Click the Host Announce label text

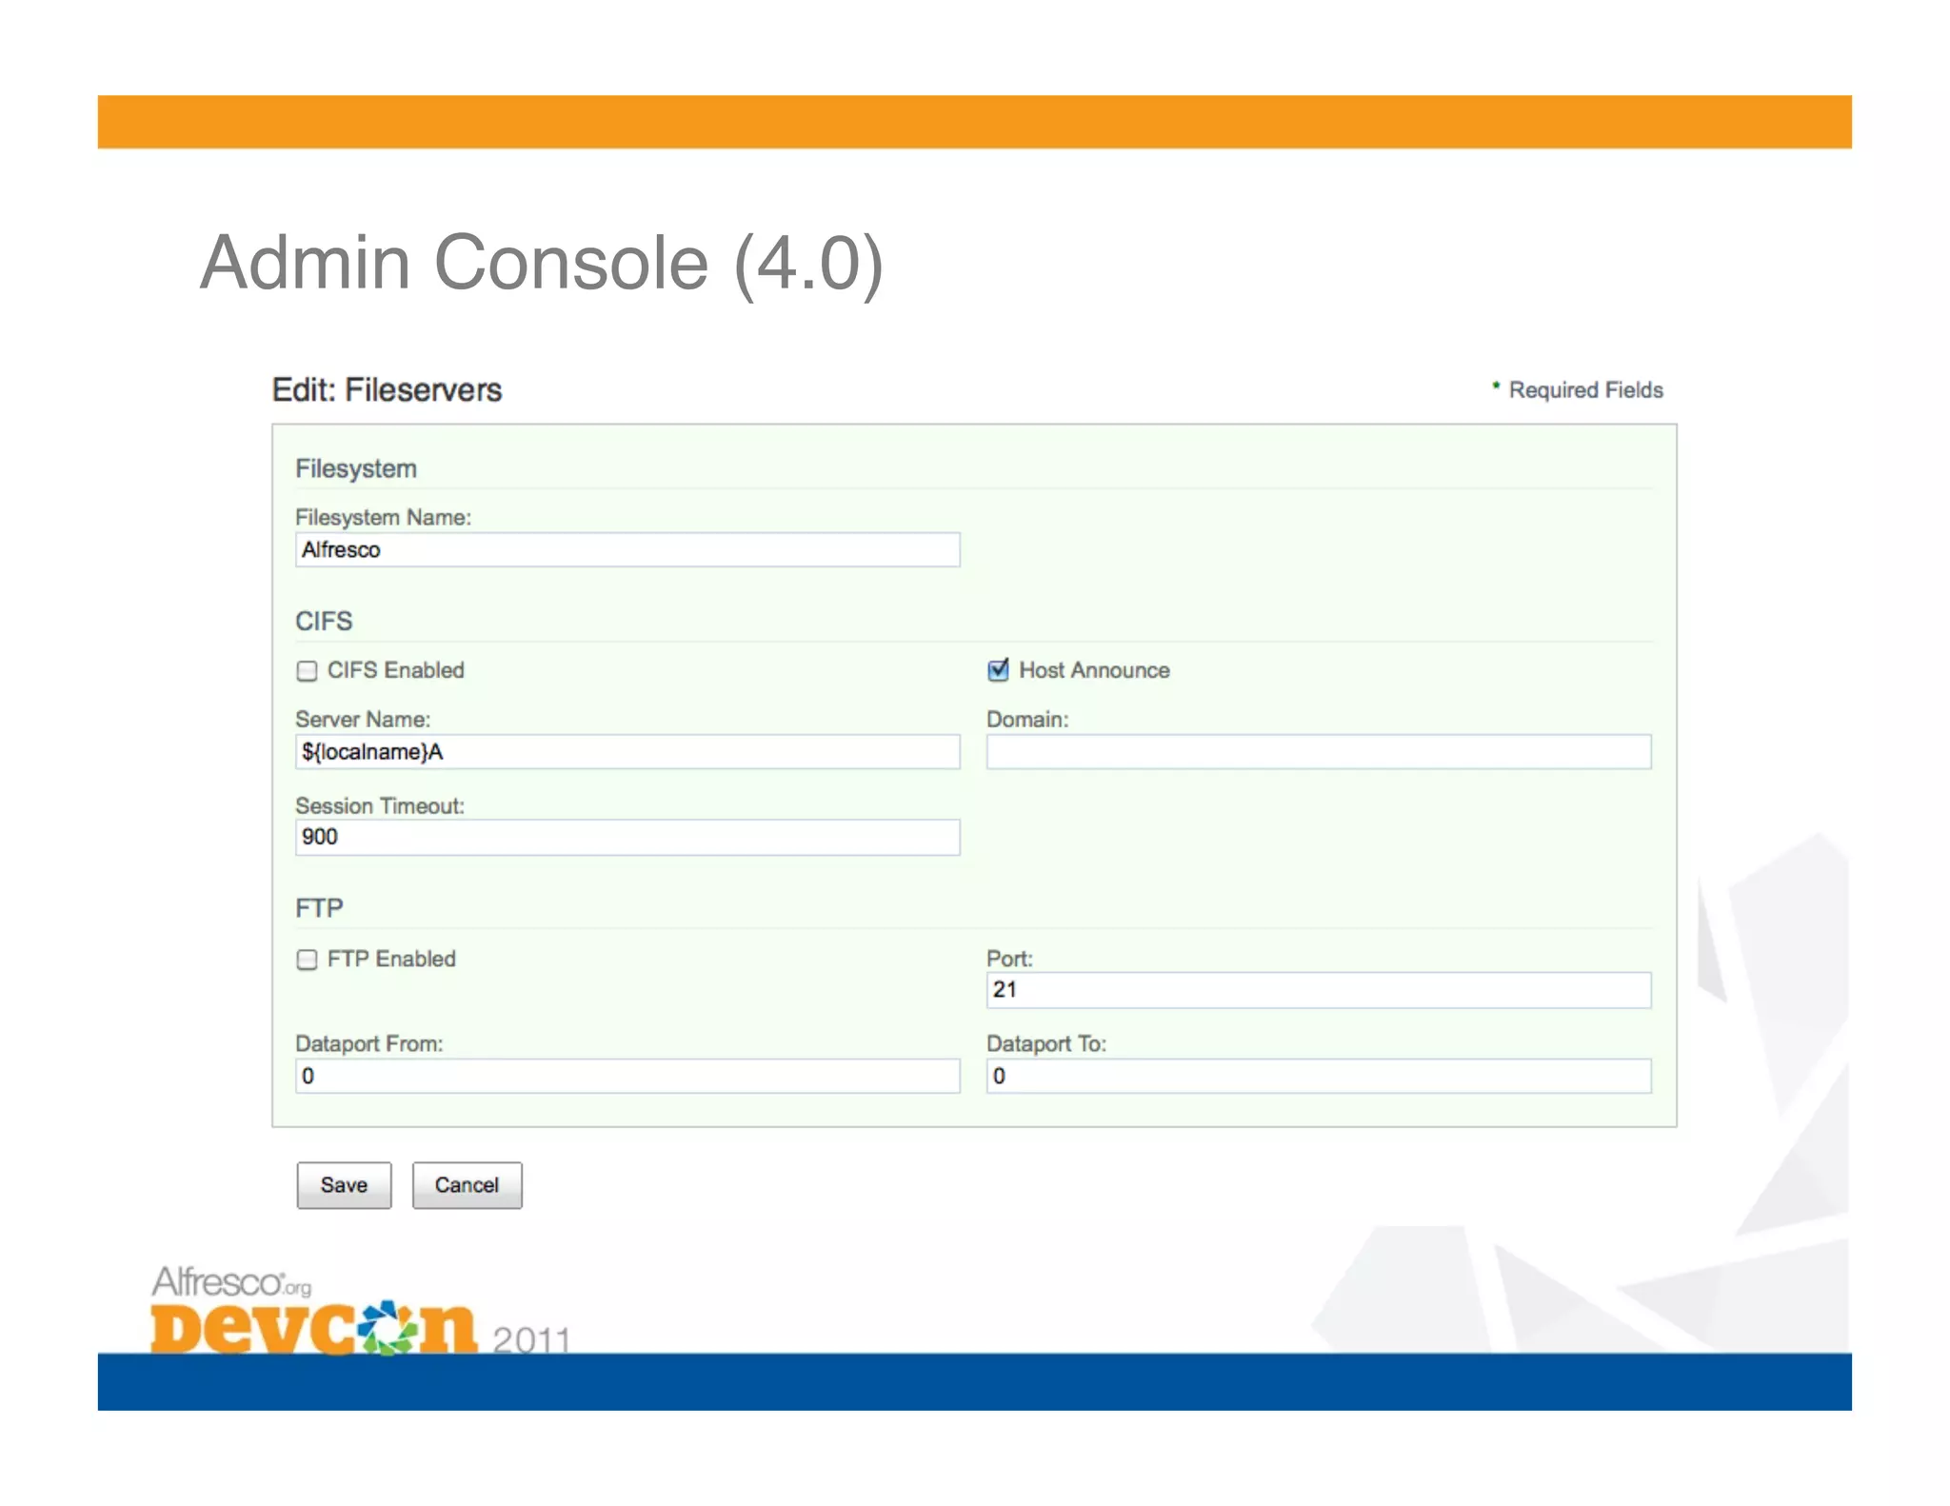point(1095,670)
